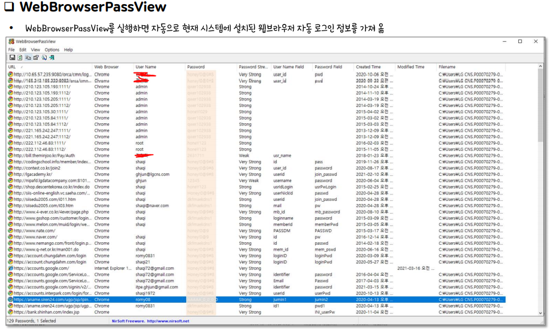
Task: Click Chrome icon beside https://accounts.interpark.com/login/for...
Action: point(11,293)
